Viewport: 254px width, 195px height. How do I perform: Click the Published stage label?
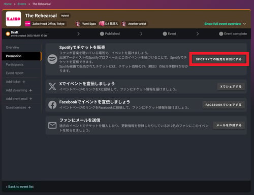tap(112, 34)
